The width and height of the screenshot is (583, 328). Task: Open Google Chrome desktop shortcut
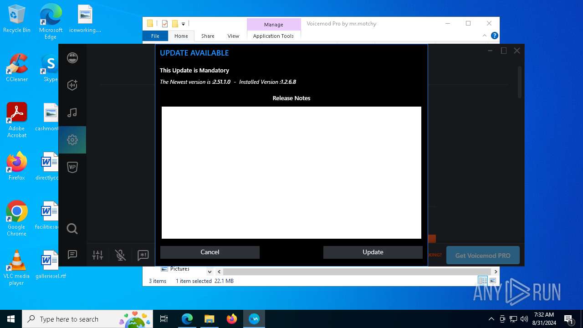[17, 219]
